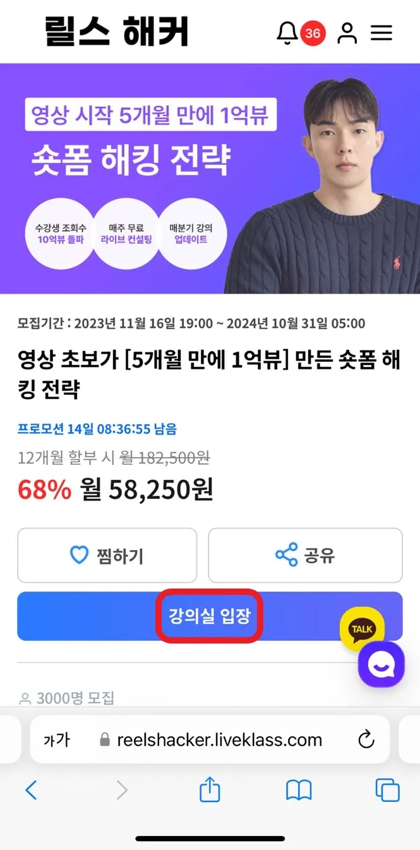Open the notification bell
Image resolution: width=420 pixels, height=850 pixels.
(x=287, y=33)
